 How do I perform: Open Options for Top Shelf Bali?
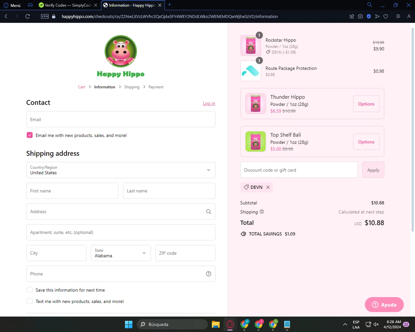(366, 142)
